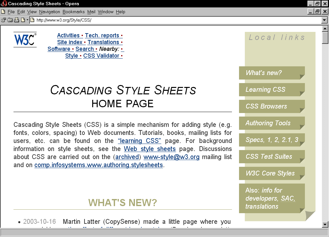The width and height of the screenshot is (329, 237).
Task: Close the inner document window
Action: coord(325,12)
